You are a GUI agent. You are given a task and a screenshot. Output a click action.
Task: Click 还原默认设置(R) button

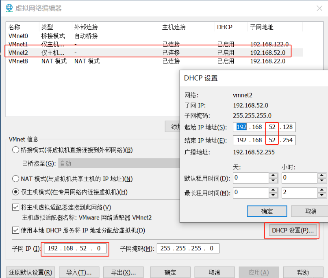(30, 272)
